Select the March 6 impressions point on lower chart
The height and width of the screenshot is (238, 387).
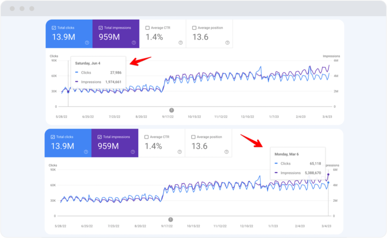coord(329,175)
